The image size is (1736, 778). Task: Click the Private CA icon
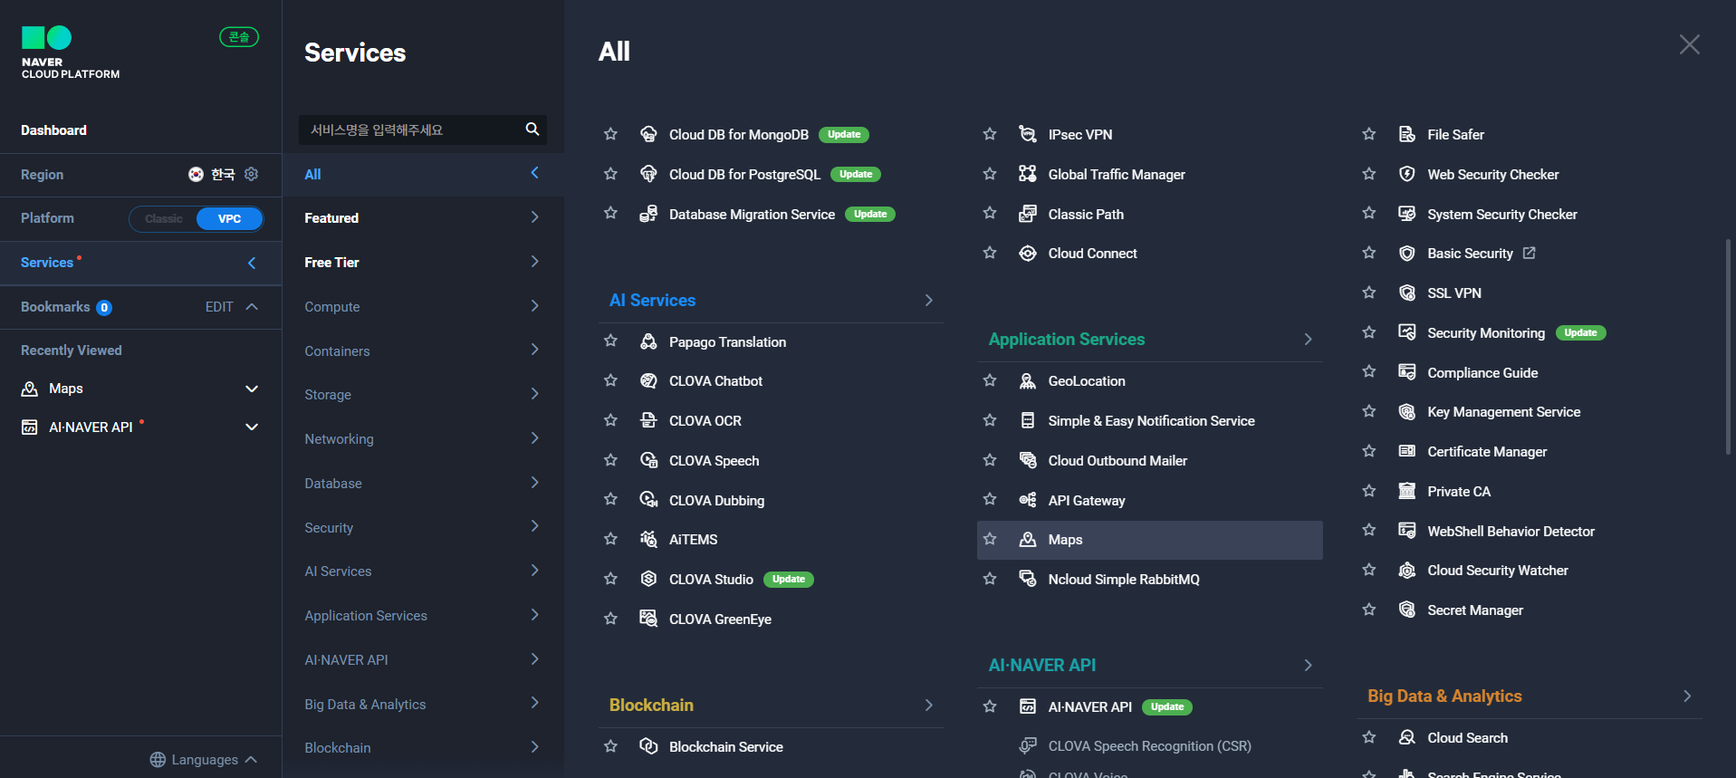coord(1407,491)
